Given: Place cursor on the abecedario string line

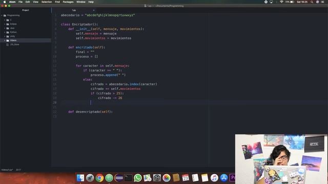Looking at the screenshot, I should click(98, 15).
